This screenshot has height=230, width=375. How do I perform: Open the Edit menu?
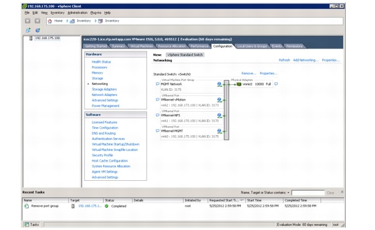35,13
